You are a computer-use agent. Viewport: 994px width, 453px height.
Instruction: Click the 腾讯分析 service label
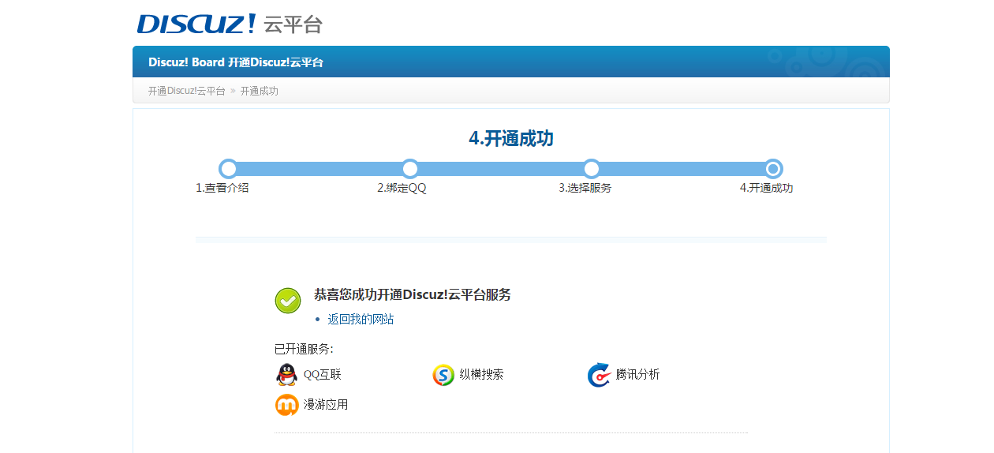tap(637, 375)
